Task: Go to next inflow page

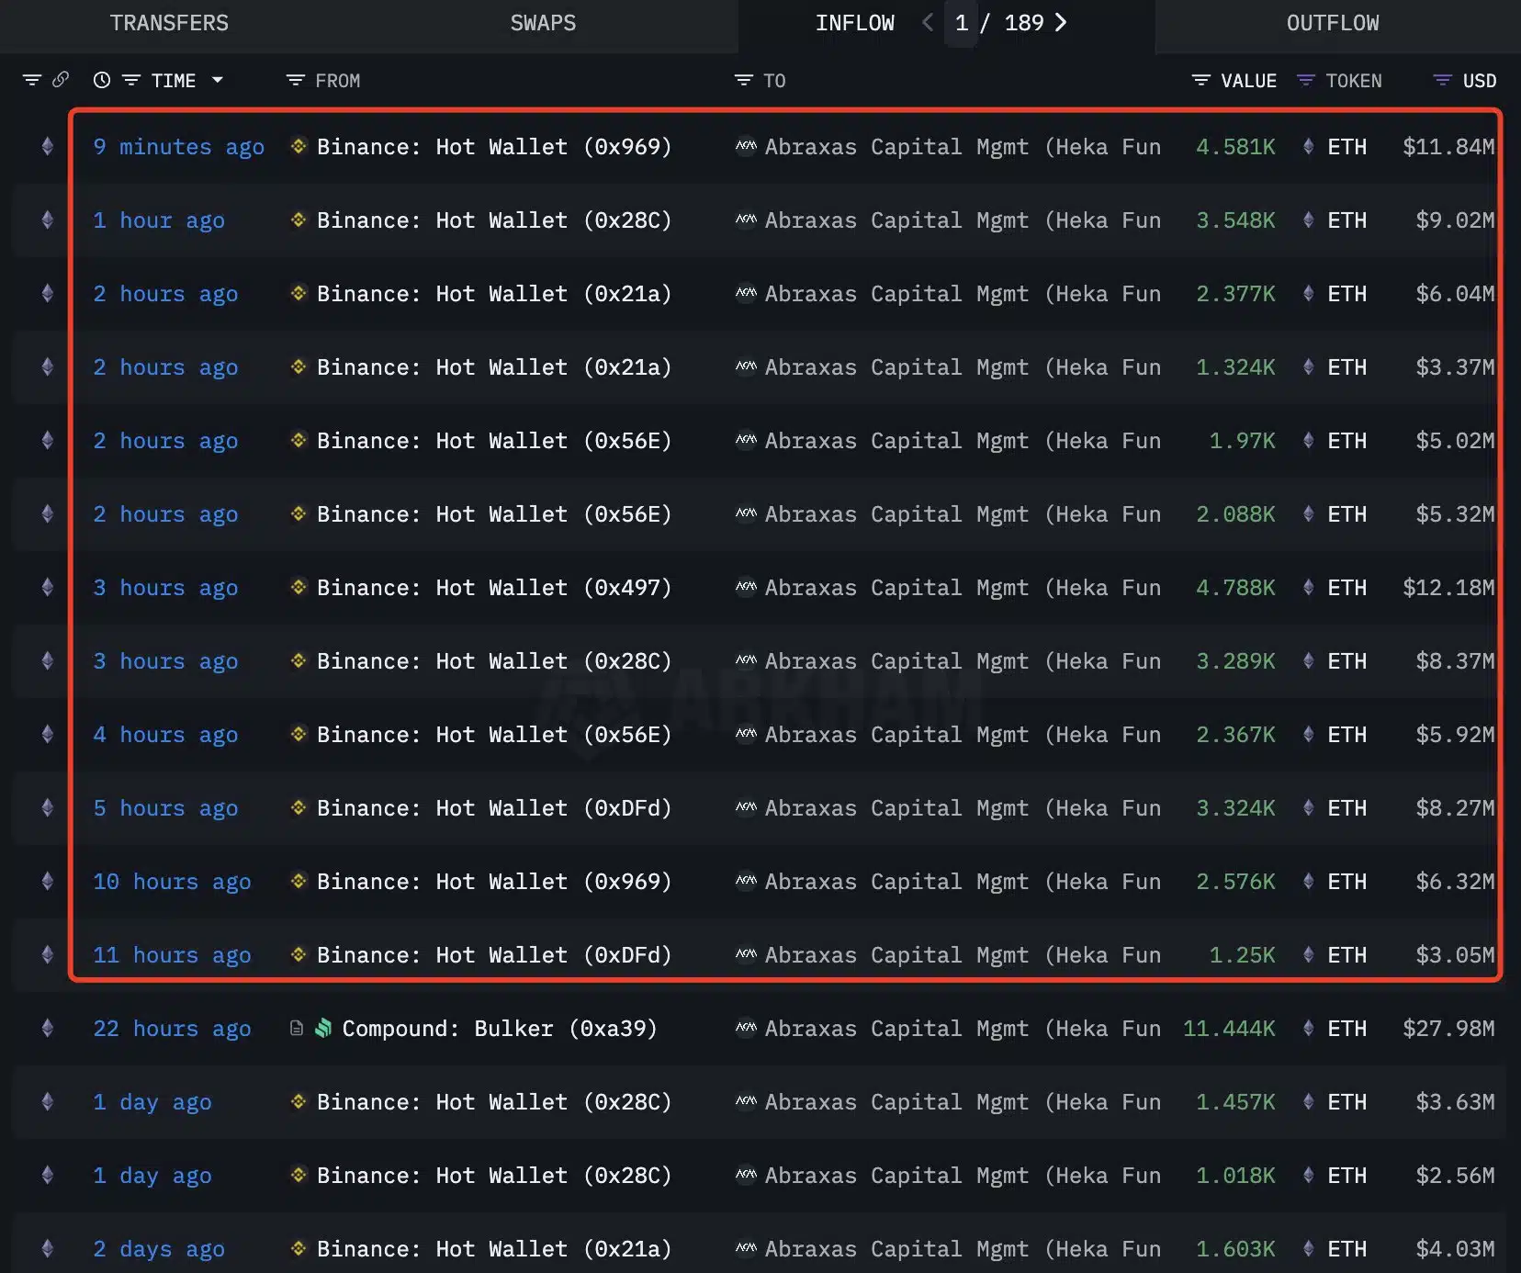Action: click(x=1061, y=23)
